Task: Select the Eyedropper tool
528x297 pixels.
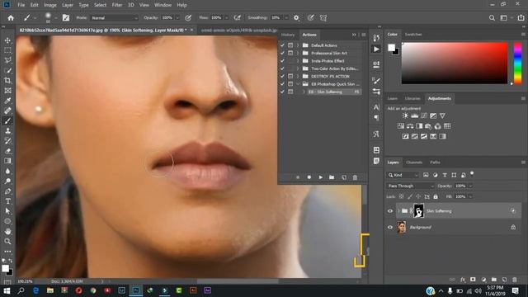Action: (x=7, y=101)
